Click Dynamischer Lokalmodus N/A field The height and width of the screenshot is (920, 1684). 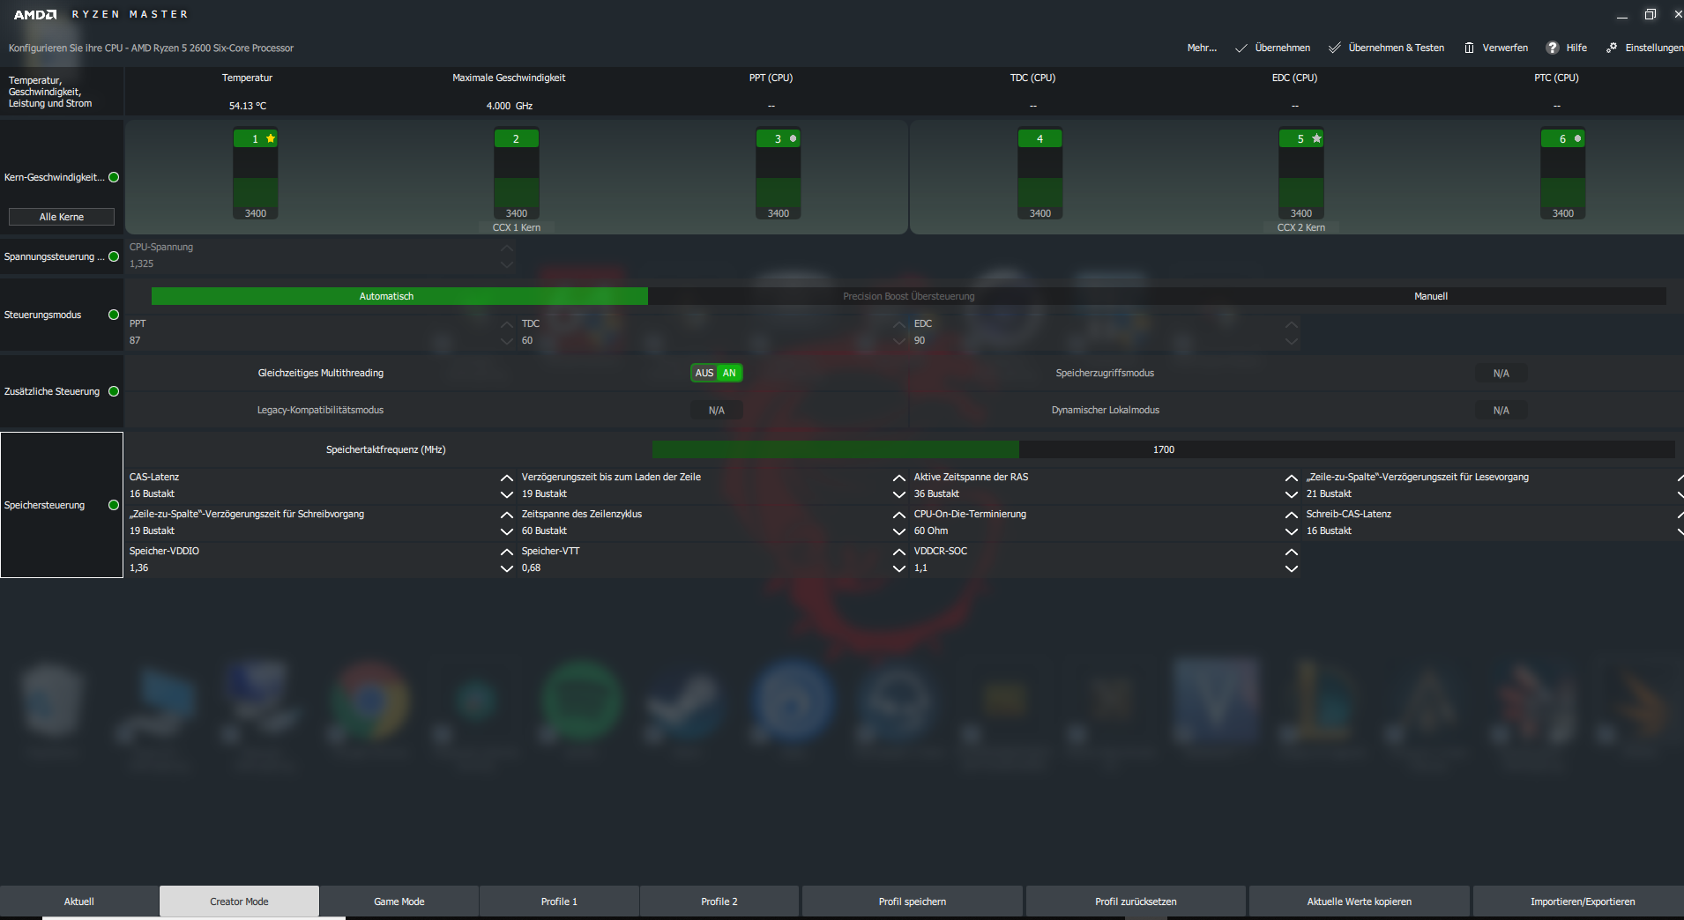pos(1501,411)
